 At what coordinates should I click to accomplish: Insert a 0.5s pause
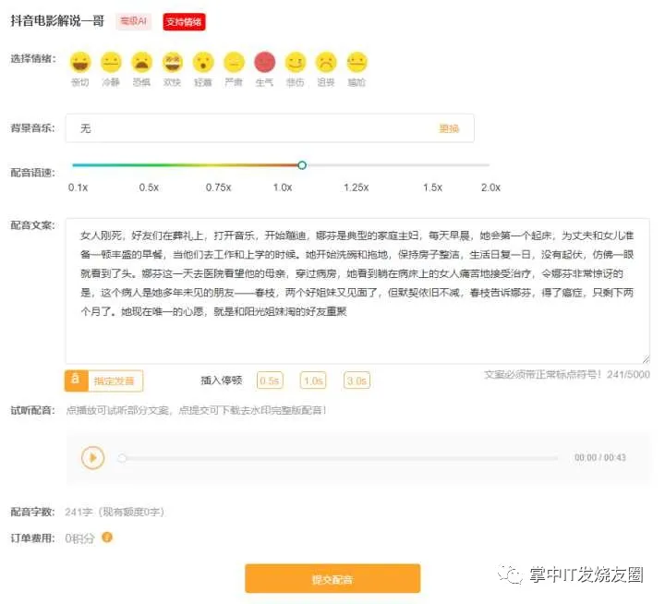pyautogui.click(x=271, y=380)
